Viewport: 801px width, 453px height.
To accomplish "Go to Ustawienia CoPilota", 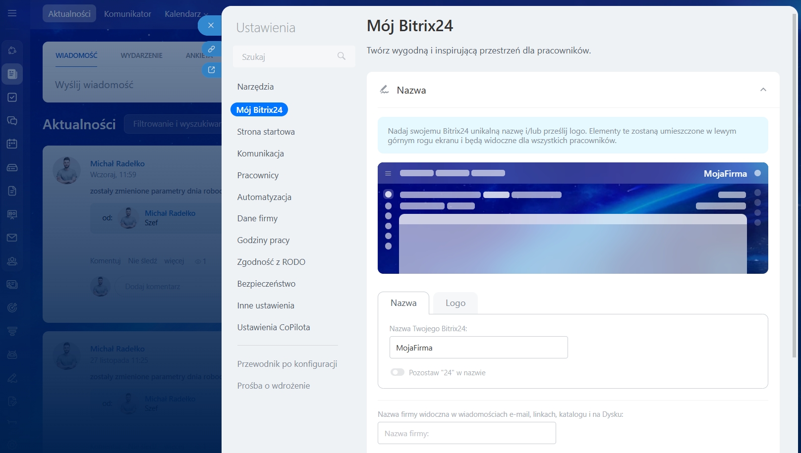I will coord(274,327).
